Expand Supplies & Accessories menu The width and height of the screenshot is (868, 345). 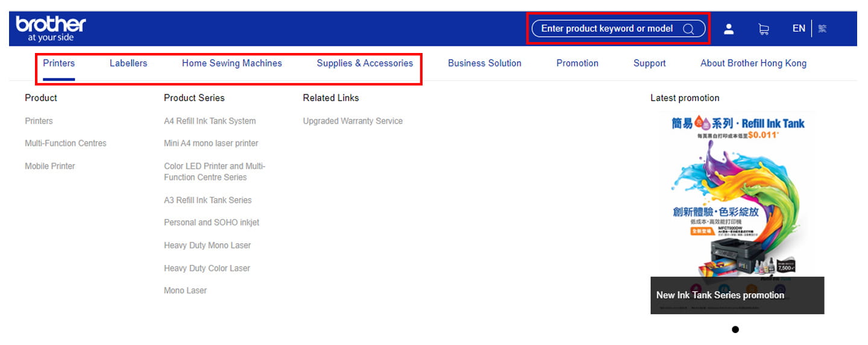coord(365,63)
